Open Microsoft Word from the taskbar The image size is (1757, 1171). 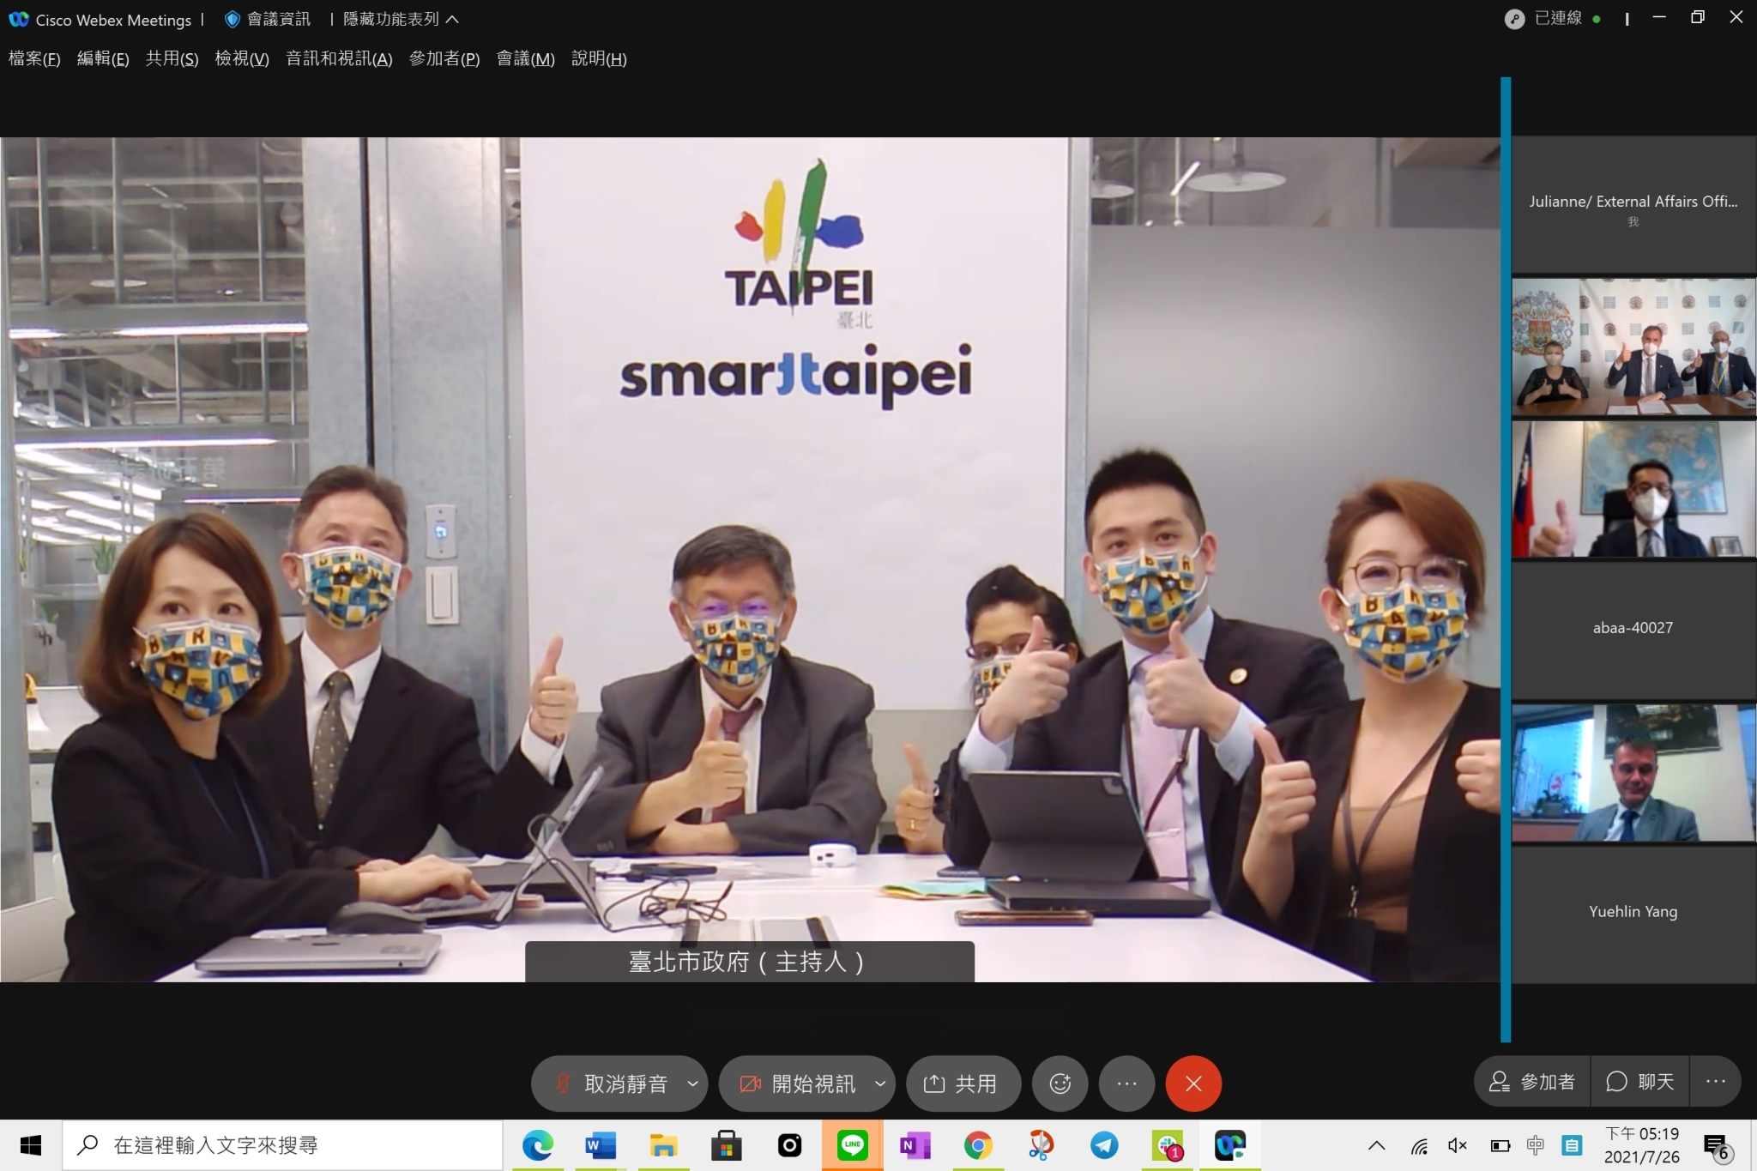coord(601,1145)
